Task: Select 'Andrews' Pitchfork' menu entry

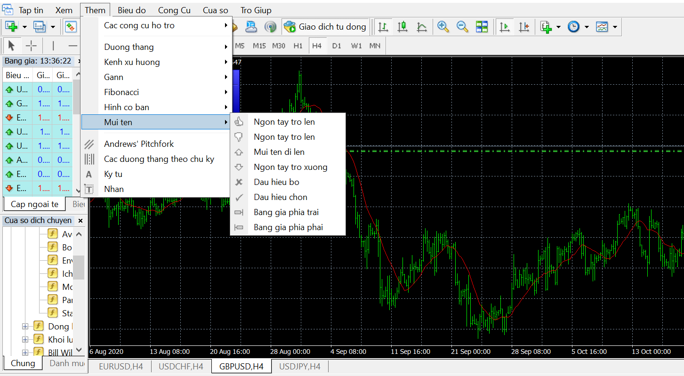Action: (x=157, y=144)
